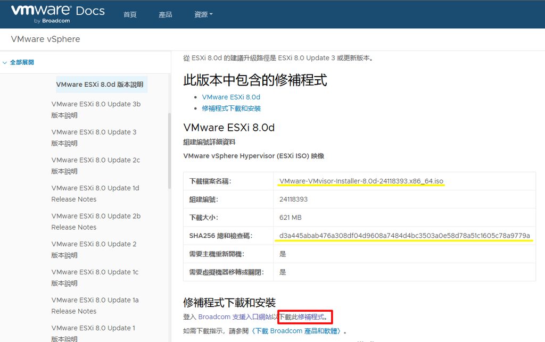Open the 下載 Broadcom 產品和軟體 link
Image resolution: width=545 pixels, height=342 pixels.
[296, 331]
